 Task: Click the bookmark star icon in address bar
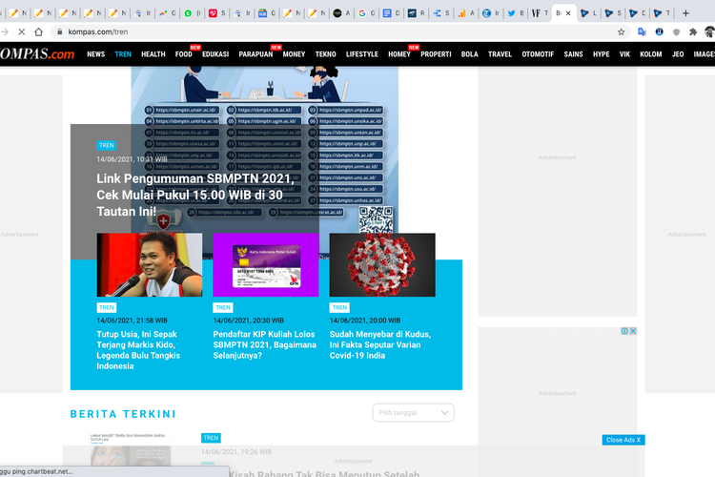click(622, 31)
